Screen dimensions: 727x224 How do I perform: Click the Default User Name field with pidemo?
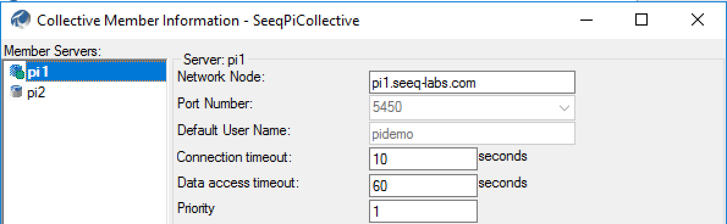[x=472, y=133]
